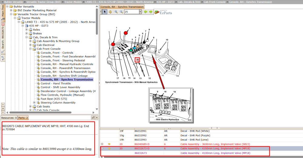Follow Cab Front Console breadcrumb link

point(215,2)
